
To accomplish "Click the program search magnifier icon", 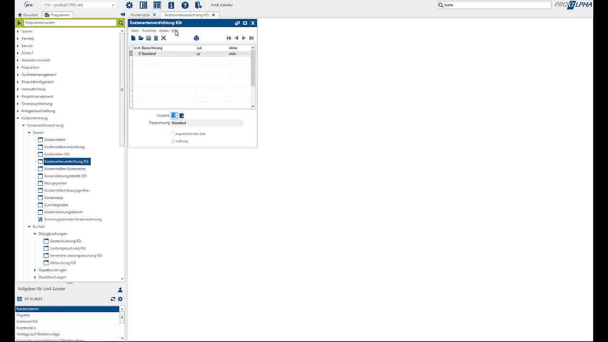I will [x=121, y=23].
